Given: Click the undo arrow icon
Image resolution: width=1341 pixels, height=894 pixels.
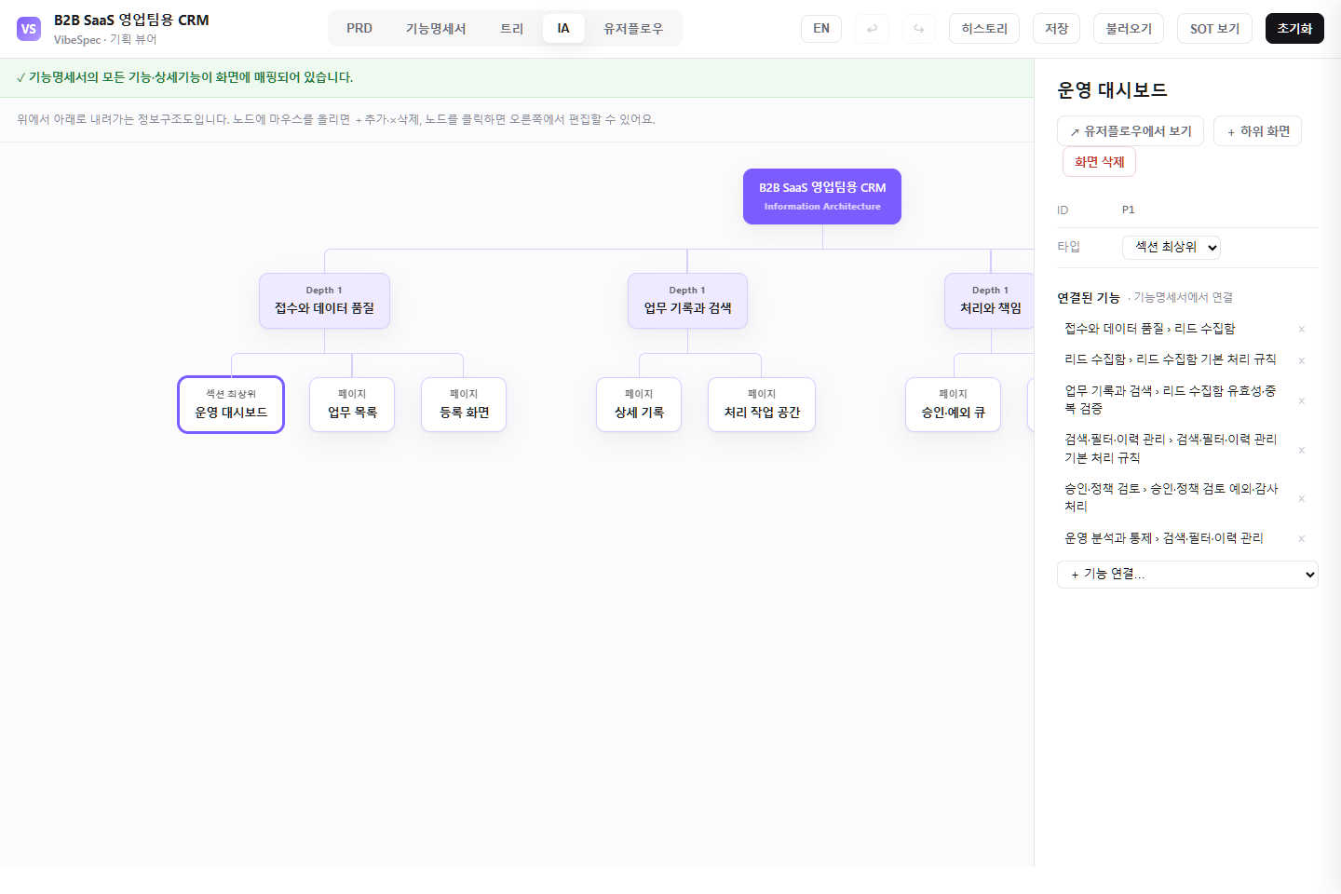Looking at the screenshot, I should coord(873,29).
